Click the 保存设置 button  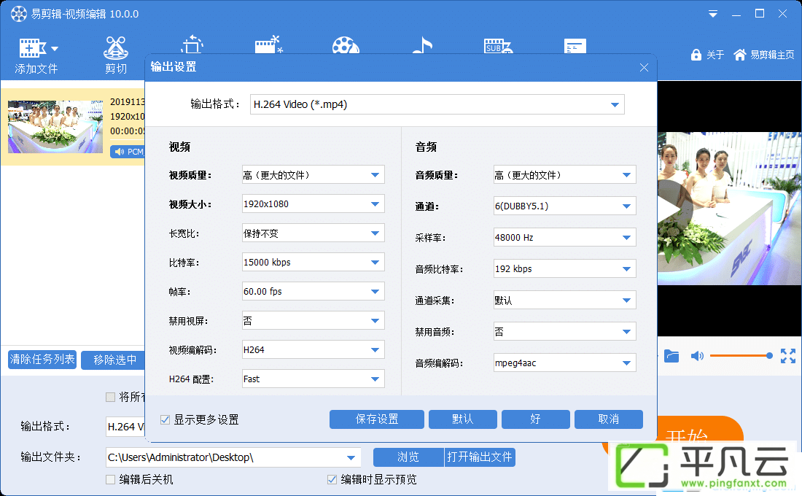pyautogui.click(x=377, y=419)
